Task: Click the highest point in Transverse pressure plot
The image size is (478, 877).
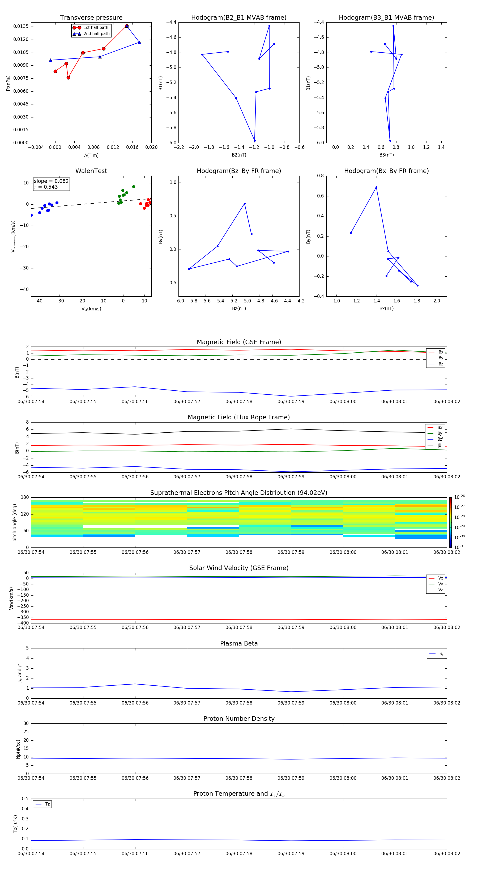Action: [x=127, y=26]
